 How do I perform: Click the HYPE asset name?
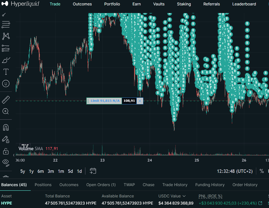[x=6, y=203]
